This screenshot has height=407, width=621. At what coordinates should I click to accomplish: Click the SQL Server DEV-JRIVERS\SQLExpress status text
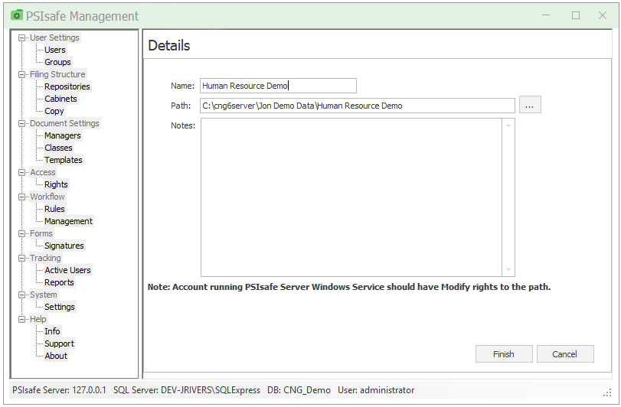[x=187, y=390]
